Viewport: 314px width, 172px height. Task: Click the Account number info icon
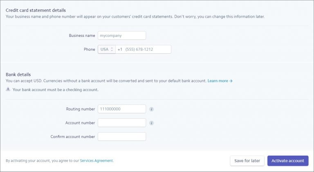(151, 123)
